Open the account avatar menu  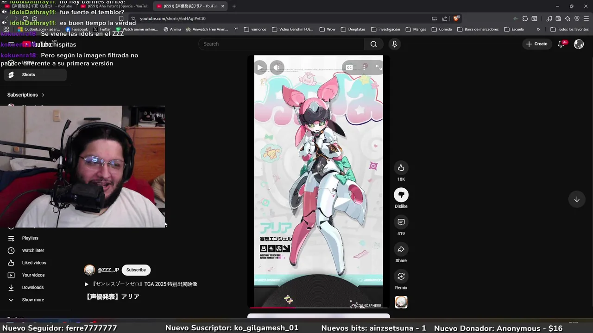(579, 44)
